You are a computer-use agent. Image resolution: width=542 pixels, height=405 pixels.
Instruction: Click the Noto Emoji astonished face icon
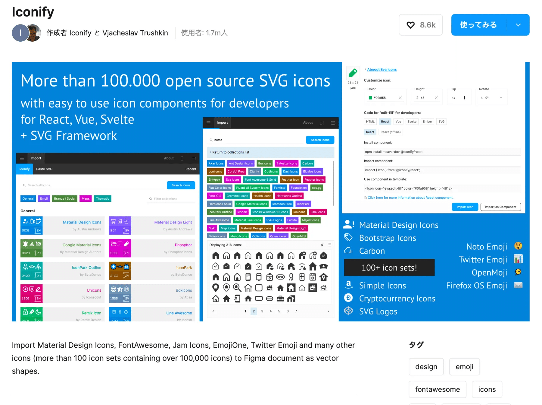point(518,246)
